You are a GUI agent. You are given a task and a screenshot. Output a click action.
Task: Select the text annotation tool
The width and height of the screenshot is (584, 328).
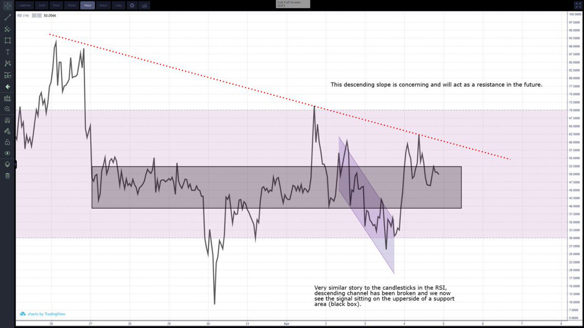point(7,52)
